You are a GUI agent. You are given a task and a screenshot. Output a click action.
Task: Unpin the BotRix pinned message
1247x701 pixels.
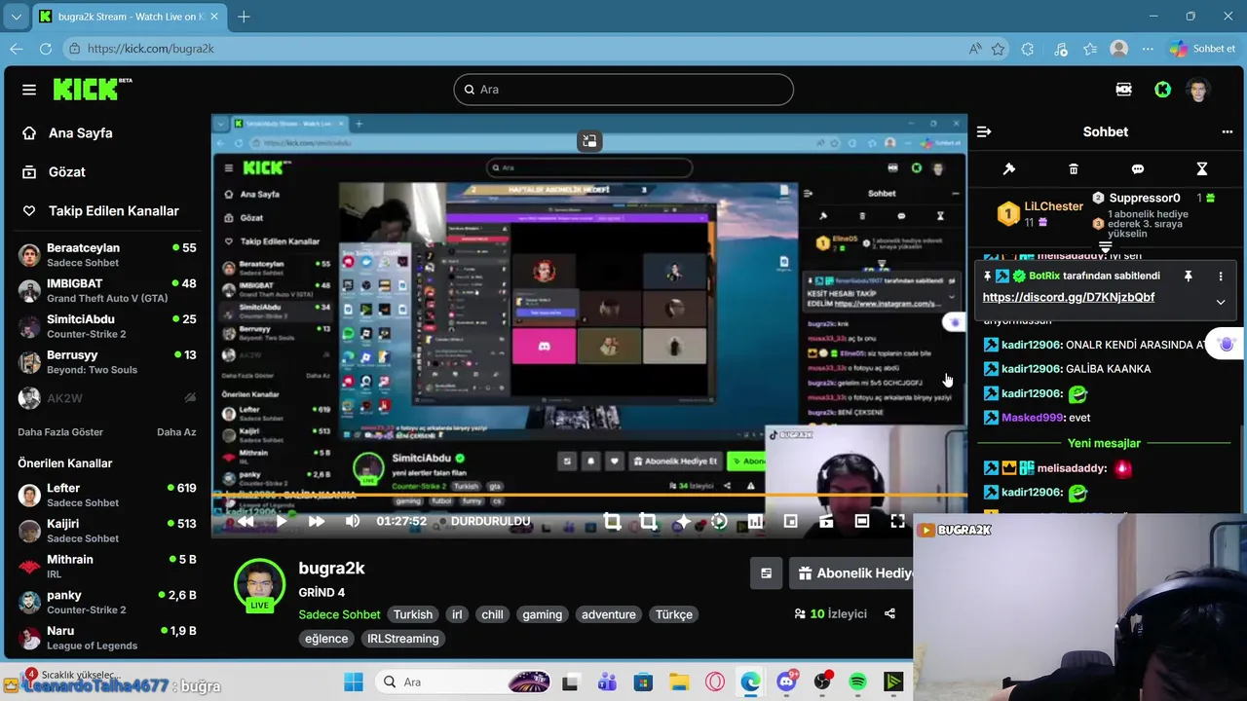pos(1188,277)
